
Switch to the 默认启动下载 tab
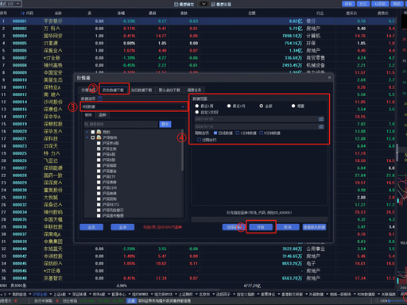[169, 90]
